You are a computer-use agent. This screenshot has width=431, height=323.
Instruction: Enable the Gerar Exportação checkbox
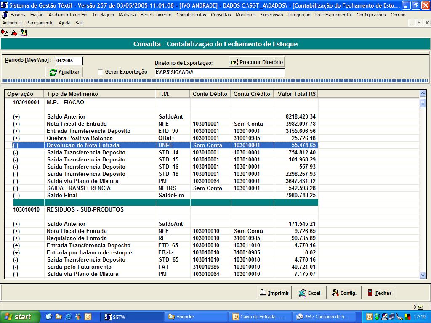[x=100, y=72]
